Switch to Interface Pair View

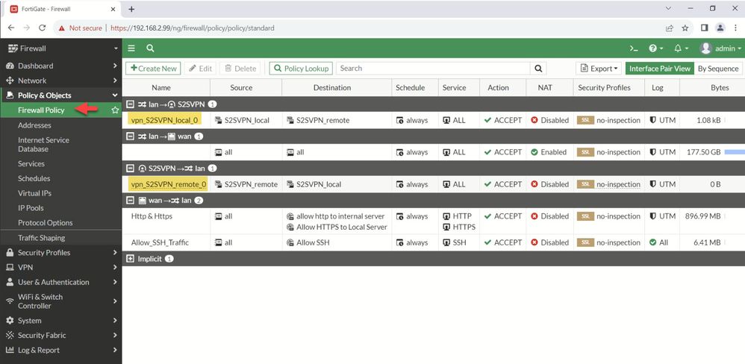tap(659, 69)
